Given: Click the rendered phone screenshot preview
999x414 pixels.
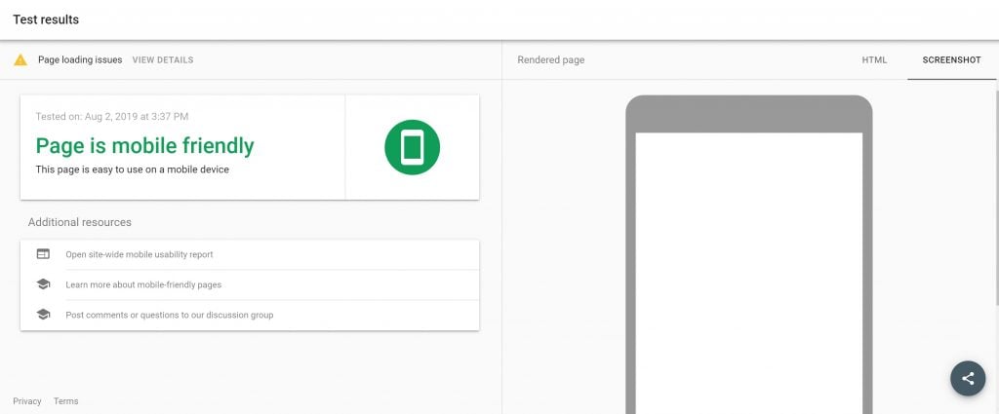Looking at the screenshot, I should click(x=748, y=273).
